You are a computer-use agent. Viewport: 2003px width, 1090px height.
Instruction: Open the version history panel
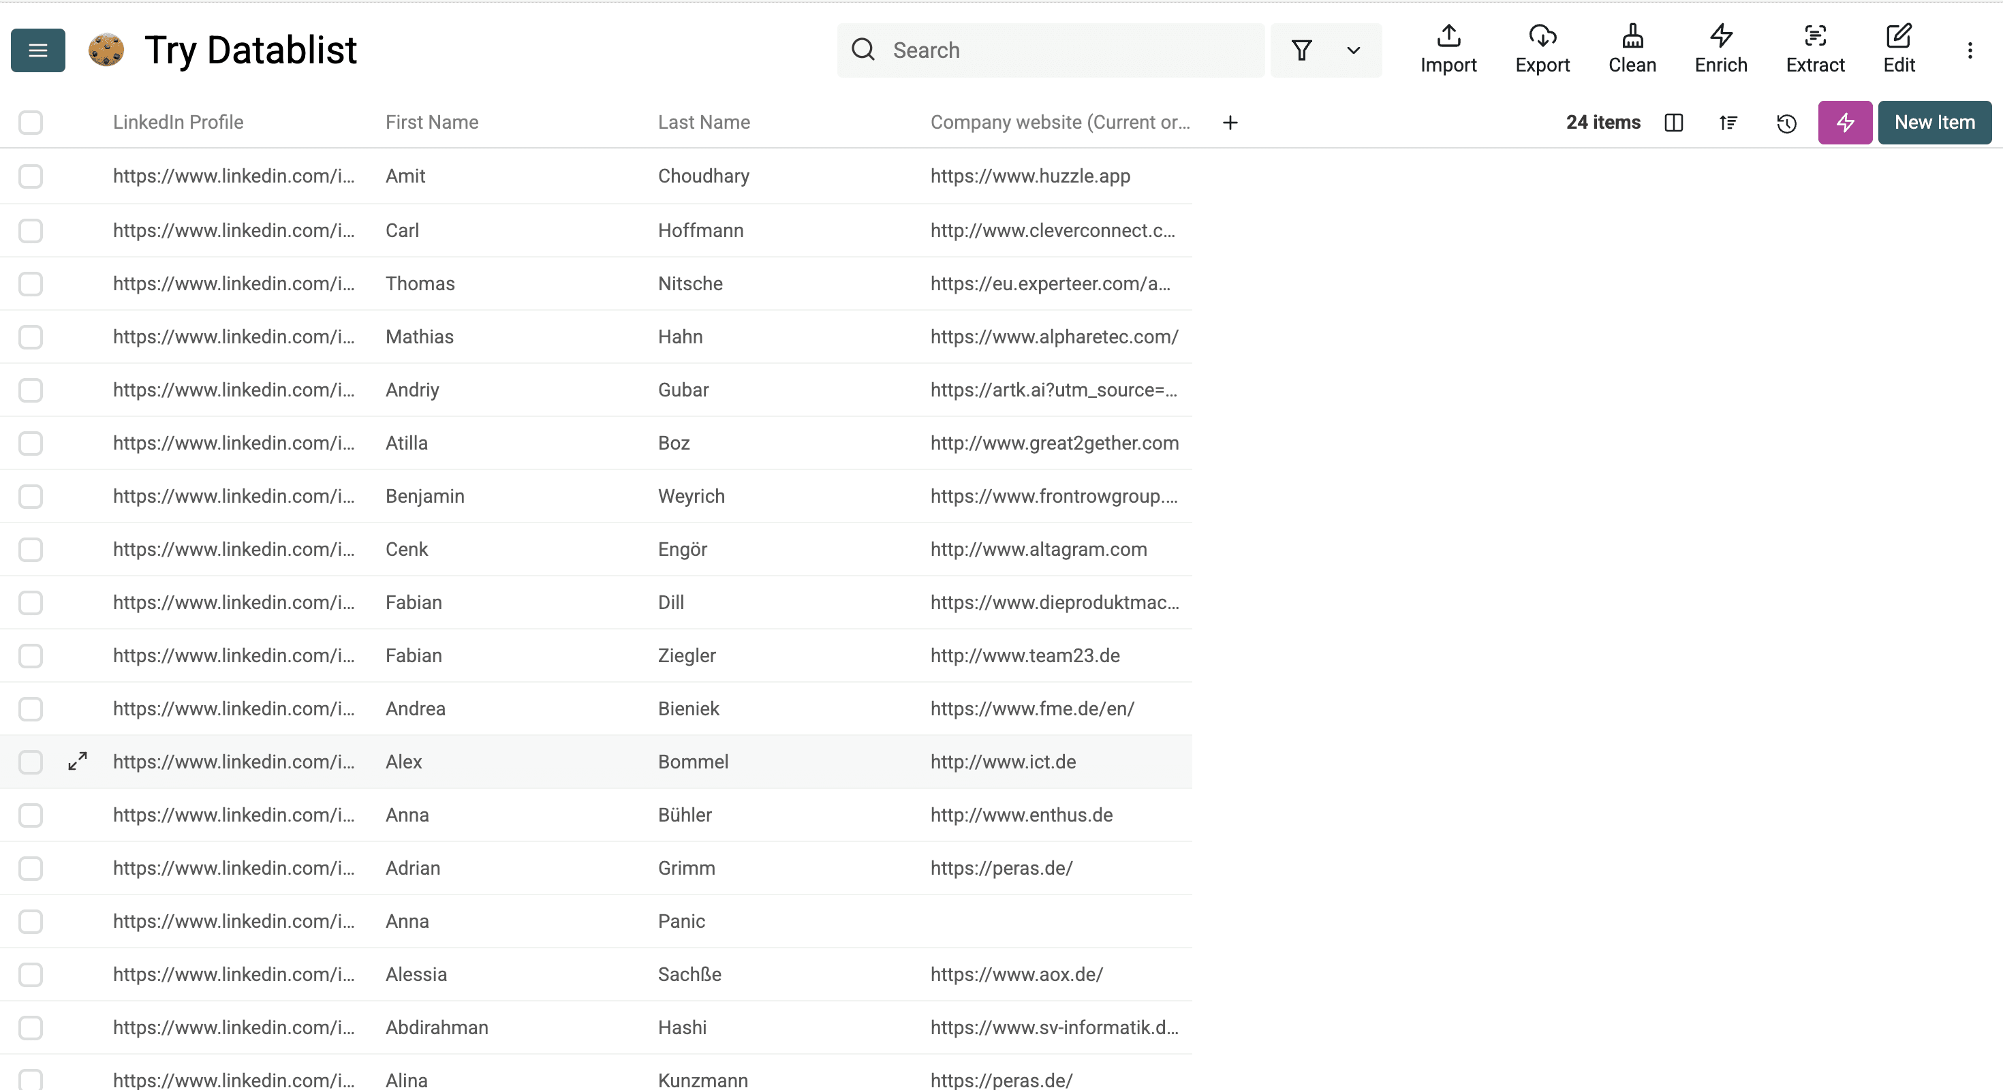[1786, 123]
